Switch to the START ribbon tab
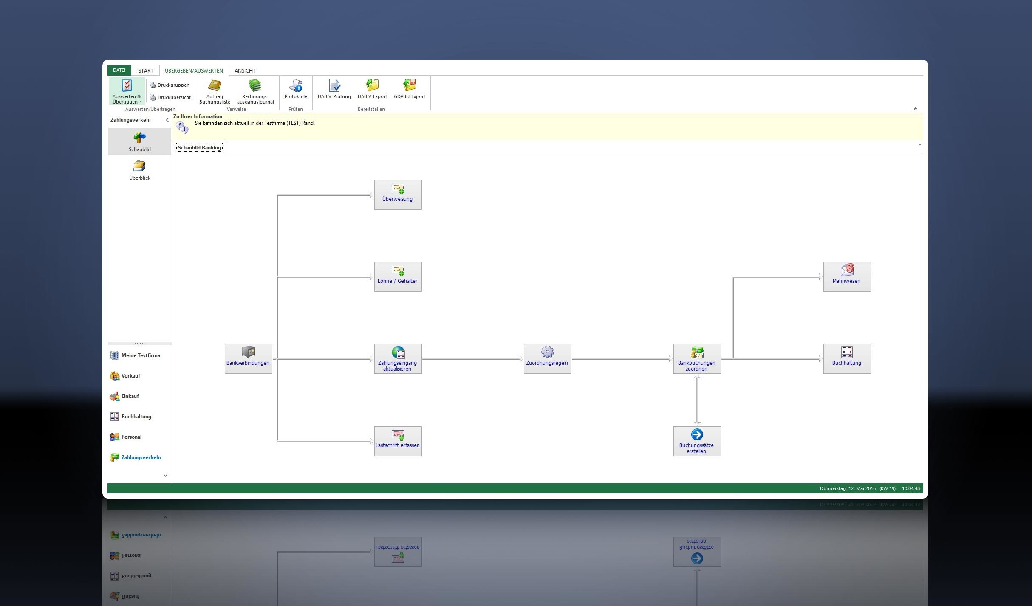 point(146,70)
